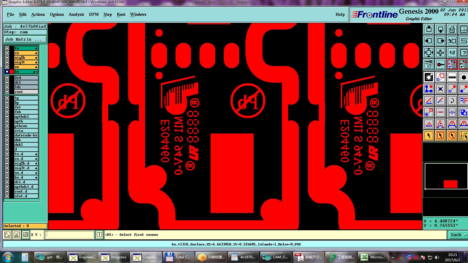Click inside the X Y coordinate input field
The image size is (468, 263).
(69, 235)
